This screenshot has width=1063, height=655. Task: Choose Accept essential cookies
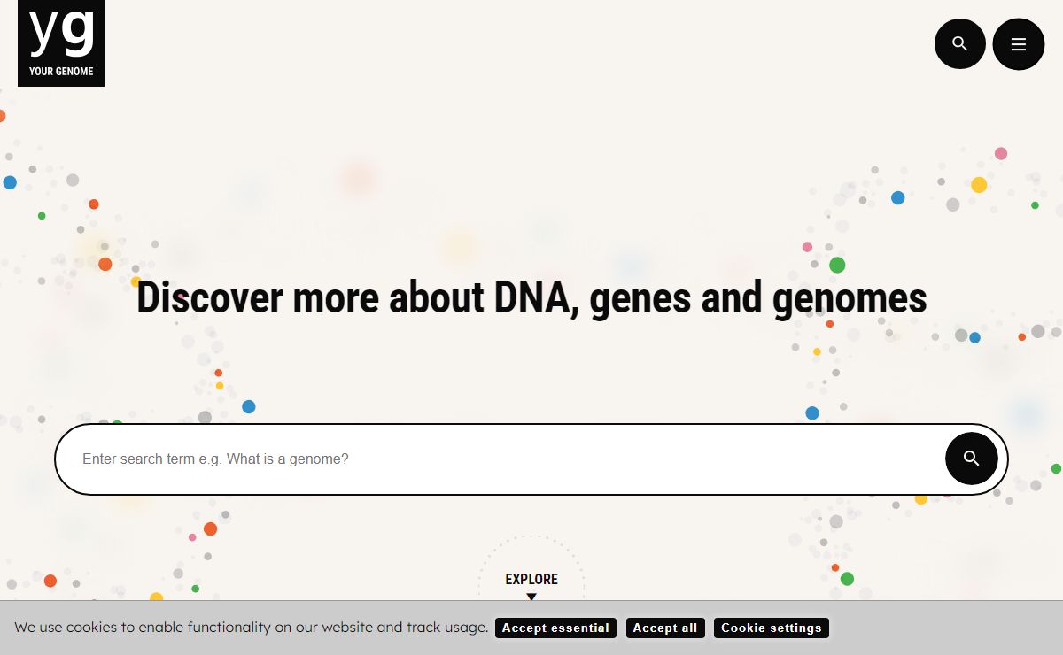pos(555,628)
